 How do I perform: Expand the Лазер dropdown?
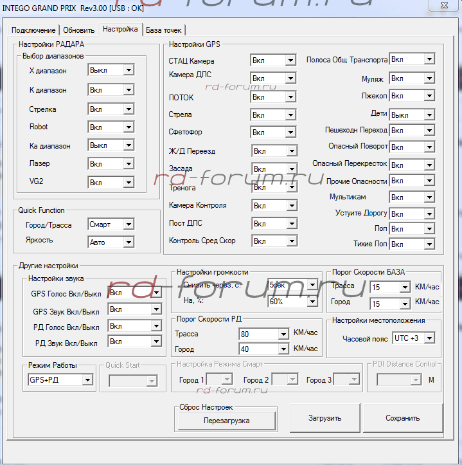111,164
